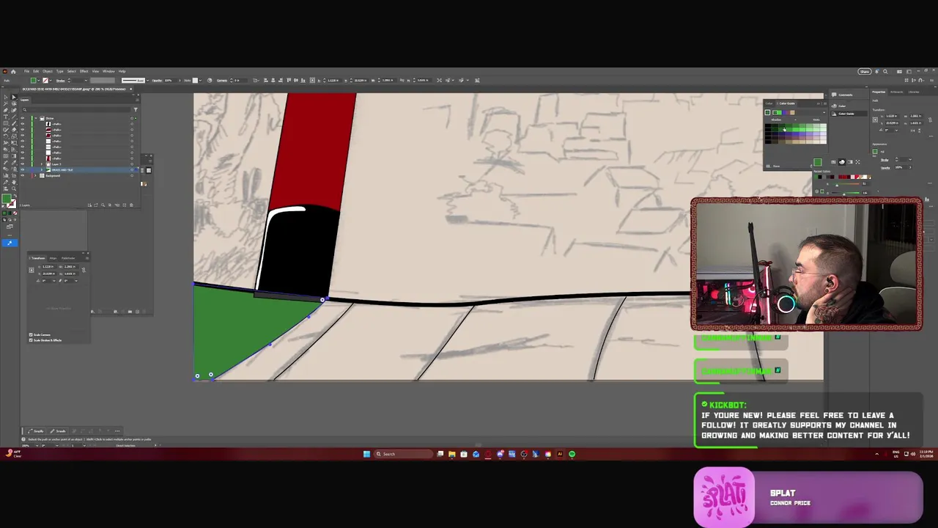This screenshot has width=938, height=528.
Task: Open the harmony rules dropdown in Color Guide
Action: 824,112
